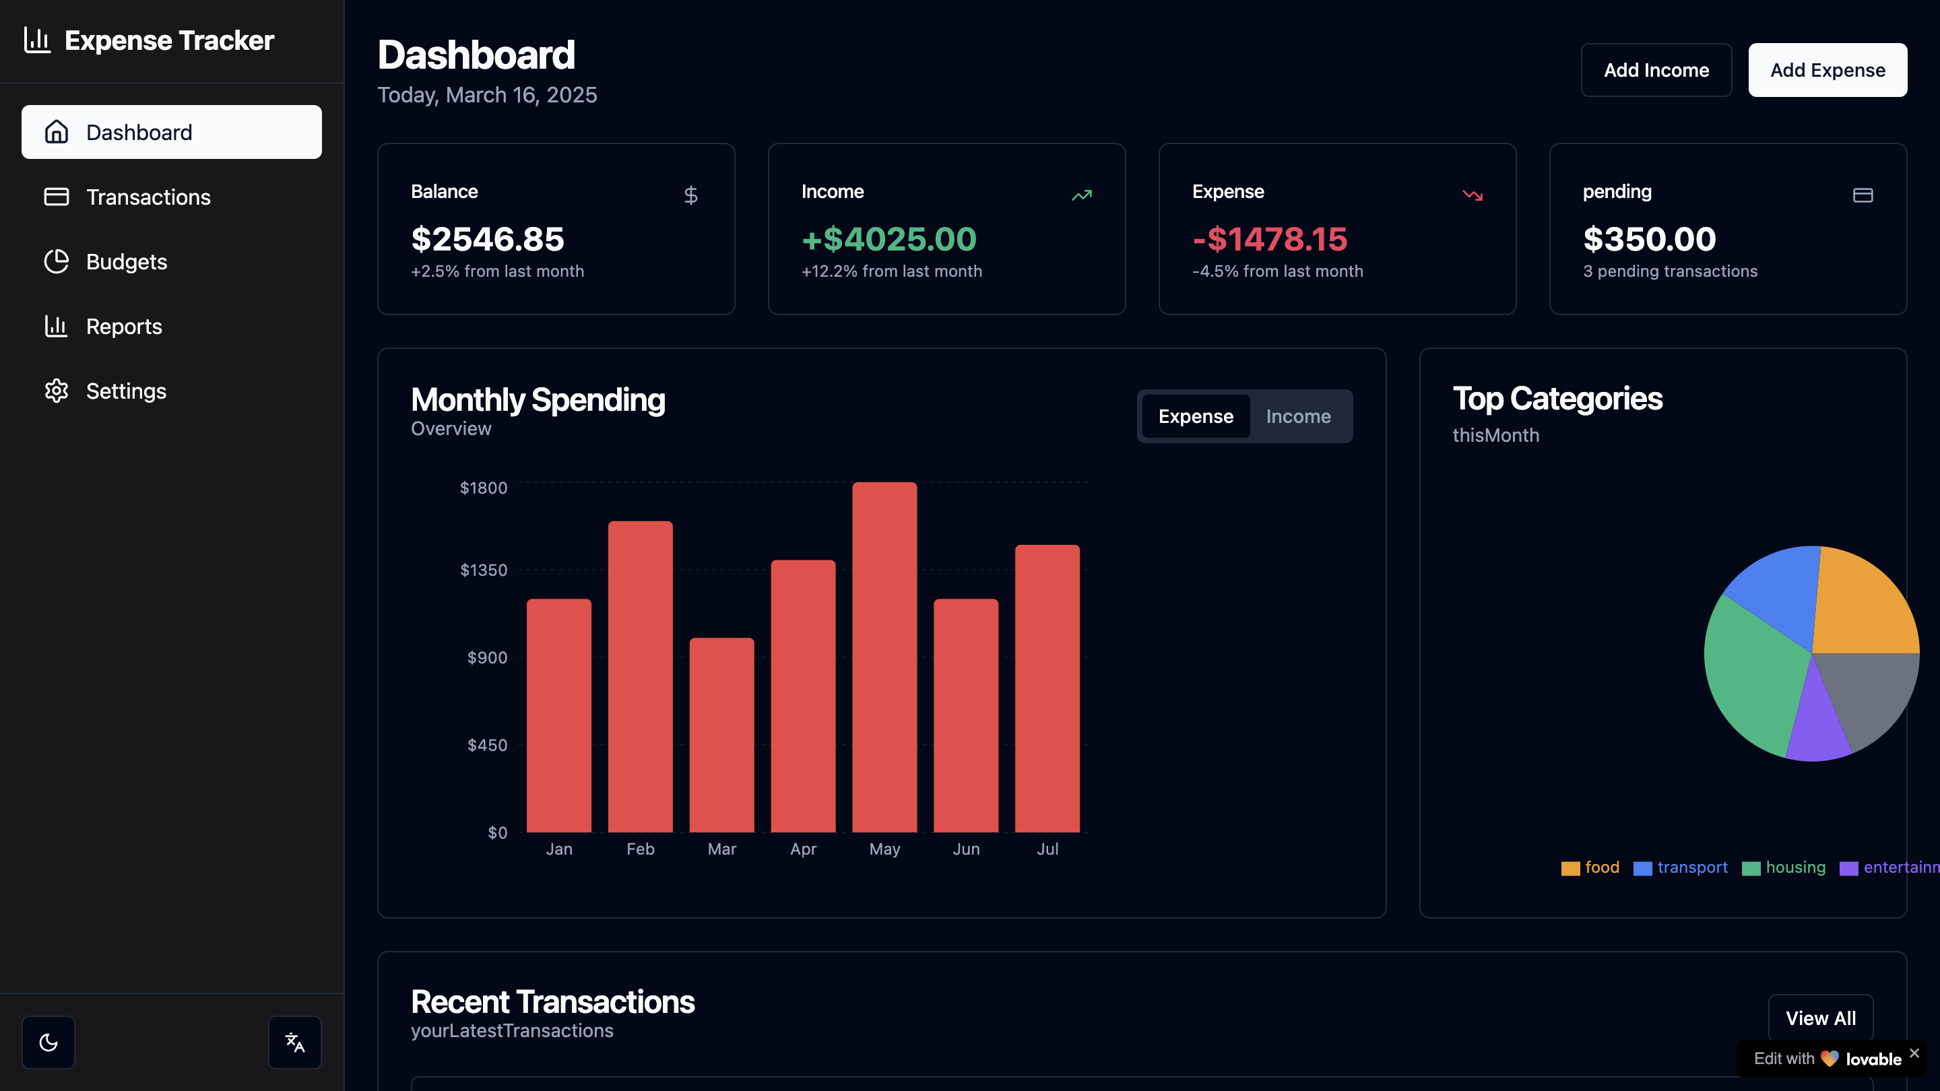Open the language translation switcher
1940x1091 pixels.
point(294,1042)
